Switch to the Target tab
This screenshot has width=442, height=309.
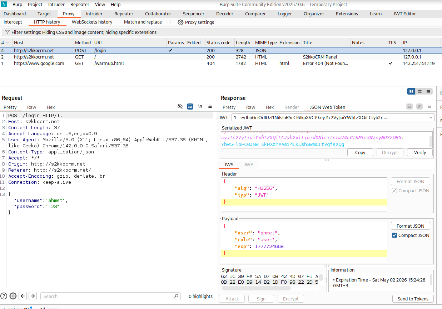pyautogui.click(x=44, y=14)
